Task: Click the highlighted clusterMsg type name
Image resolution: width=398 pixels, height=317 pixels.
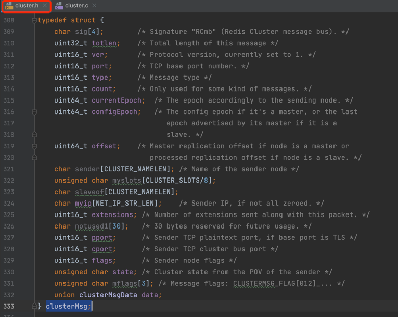Action: pos(67,307)
